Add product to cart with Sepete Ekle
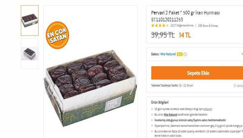243x138 pixels. tap(197, 73)
